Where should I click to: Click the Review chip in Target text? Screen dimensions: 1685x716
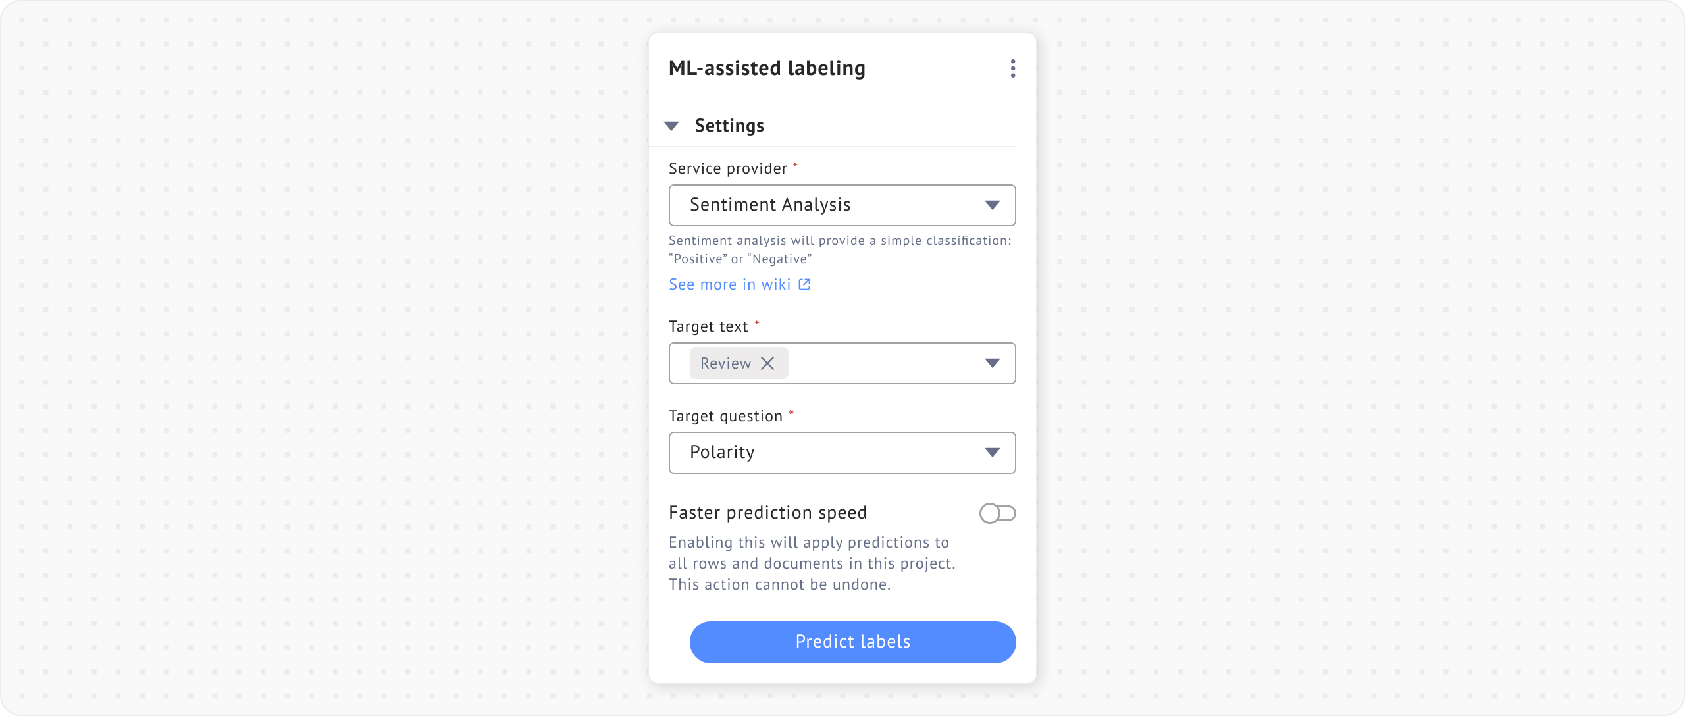click(x=725, y=363)
